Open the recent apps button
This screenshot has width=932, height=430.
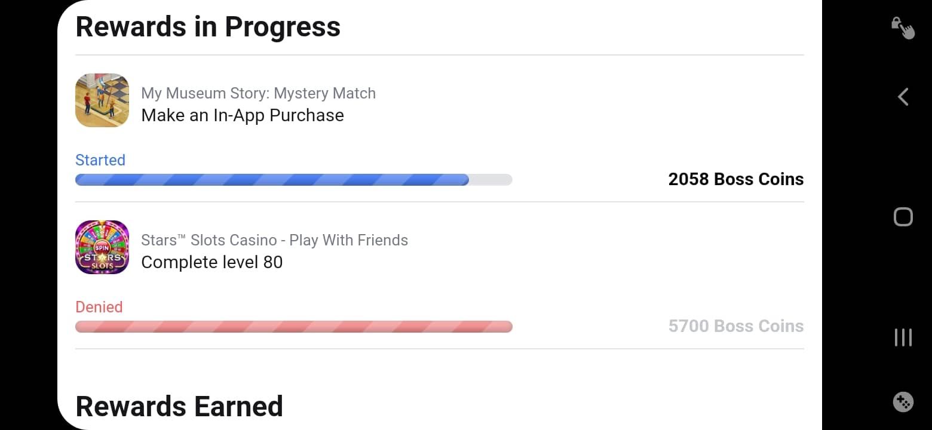pos(903,337)
